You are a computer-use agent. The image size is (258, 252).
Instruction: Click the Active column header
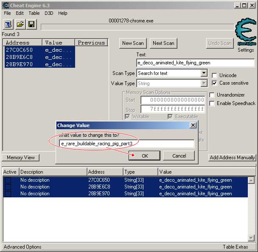11,172
